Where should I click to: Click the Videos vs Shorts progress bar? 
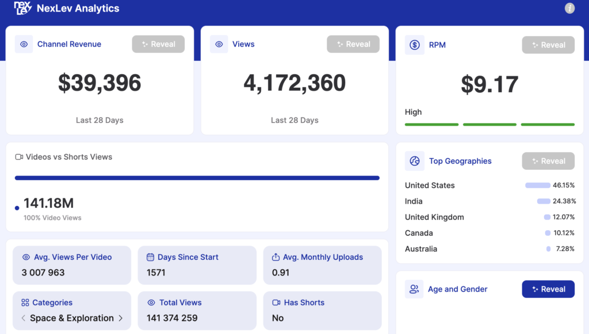[197, 178]
